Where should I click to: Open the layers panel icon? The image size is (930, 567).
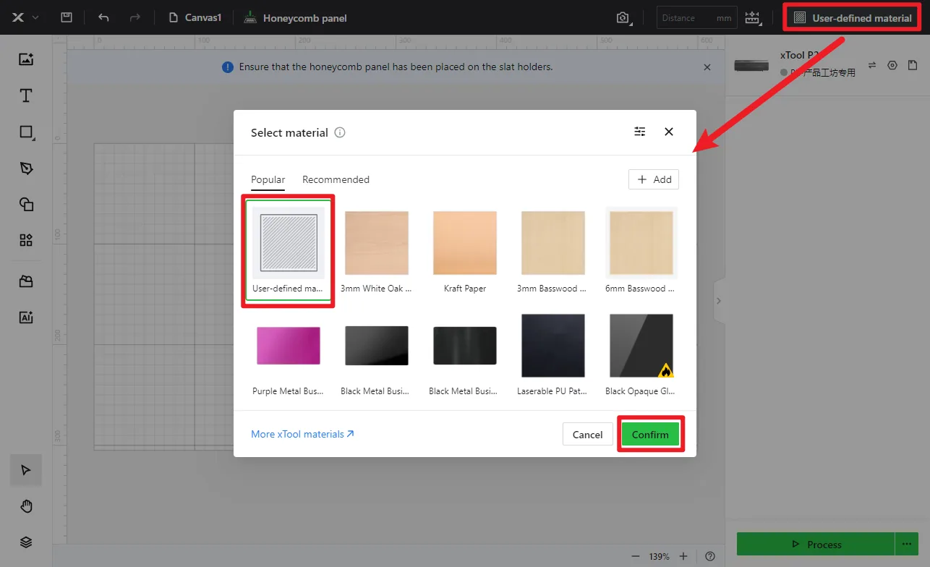26,542
